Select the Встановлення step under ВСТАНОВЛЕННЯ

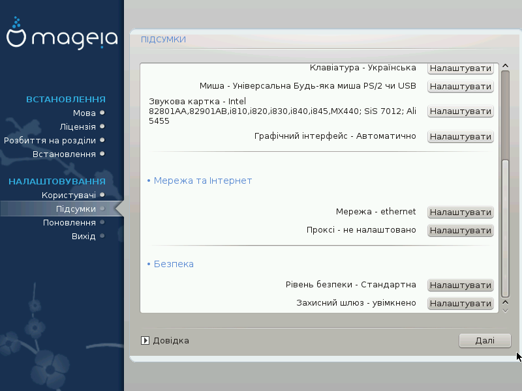point(64,154)
